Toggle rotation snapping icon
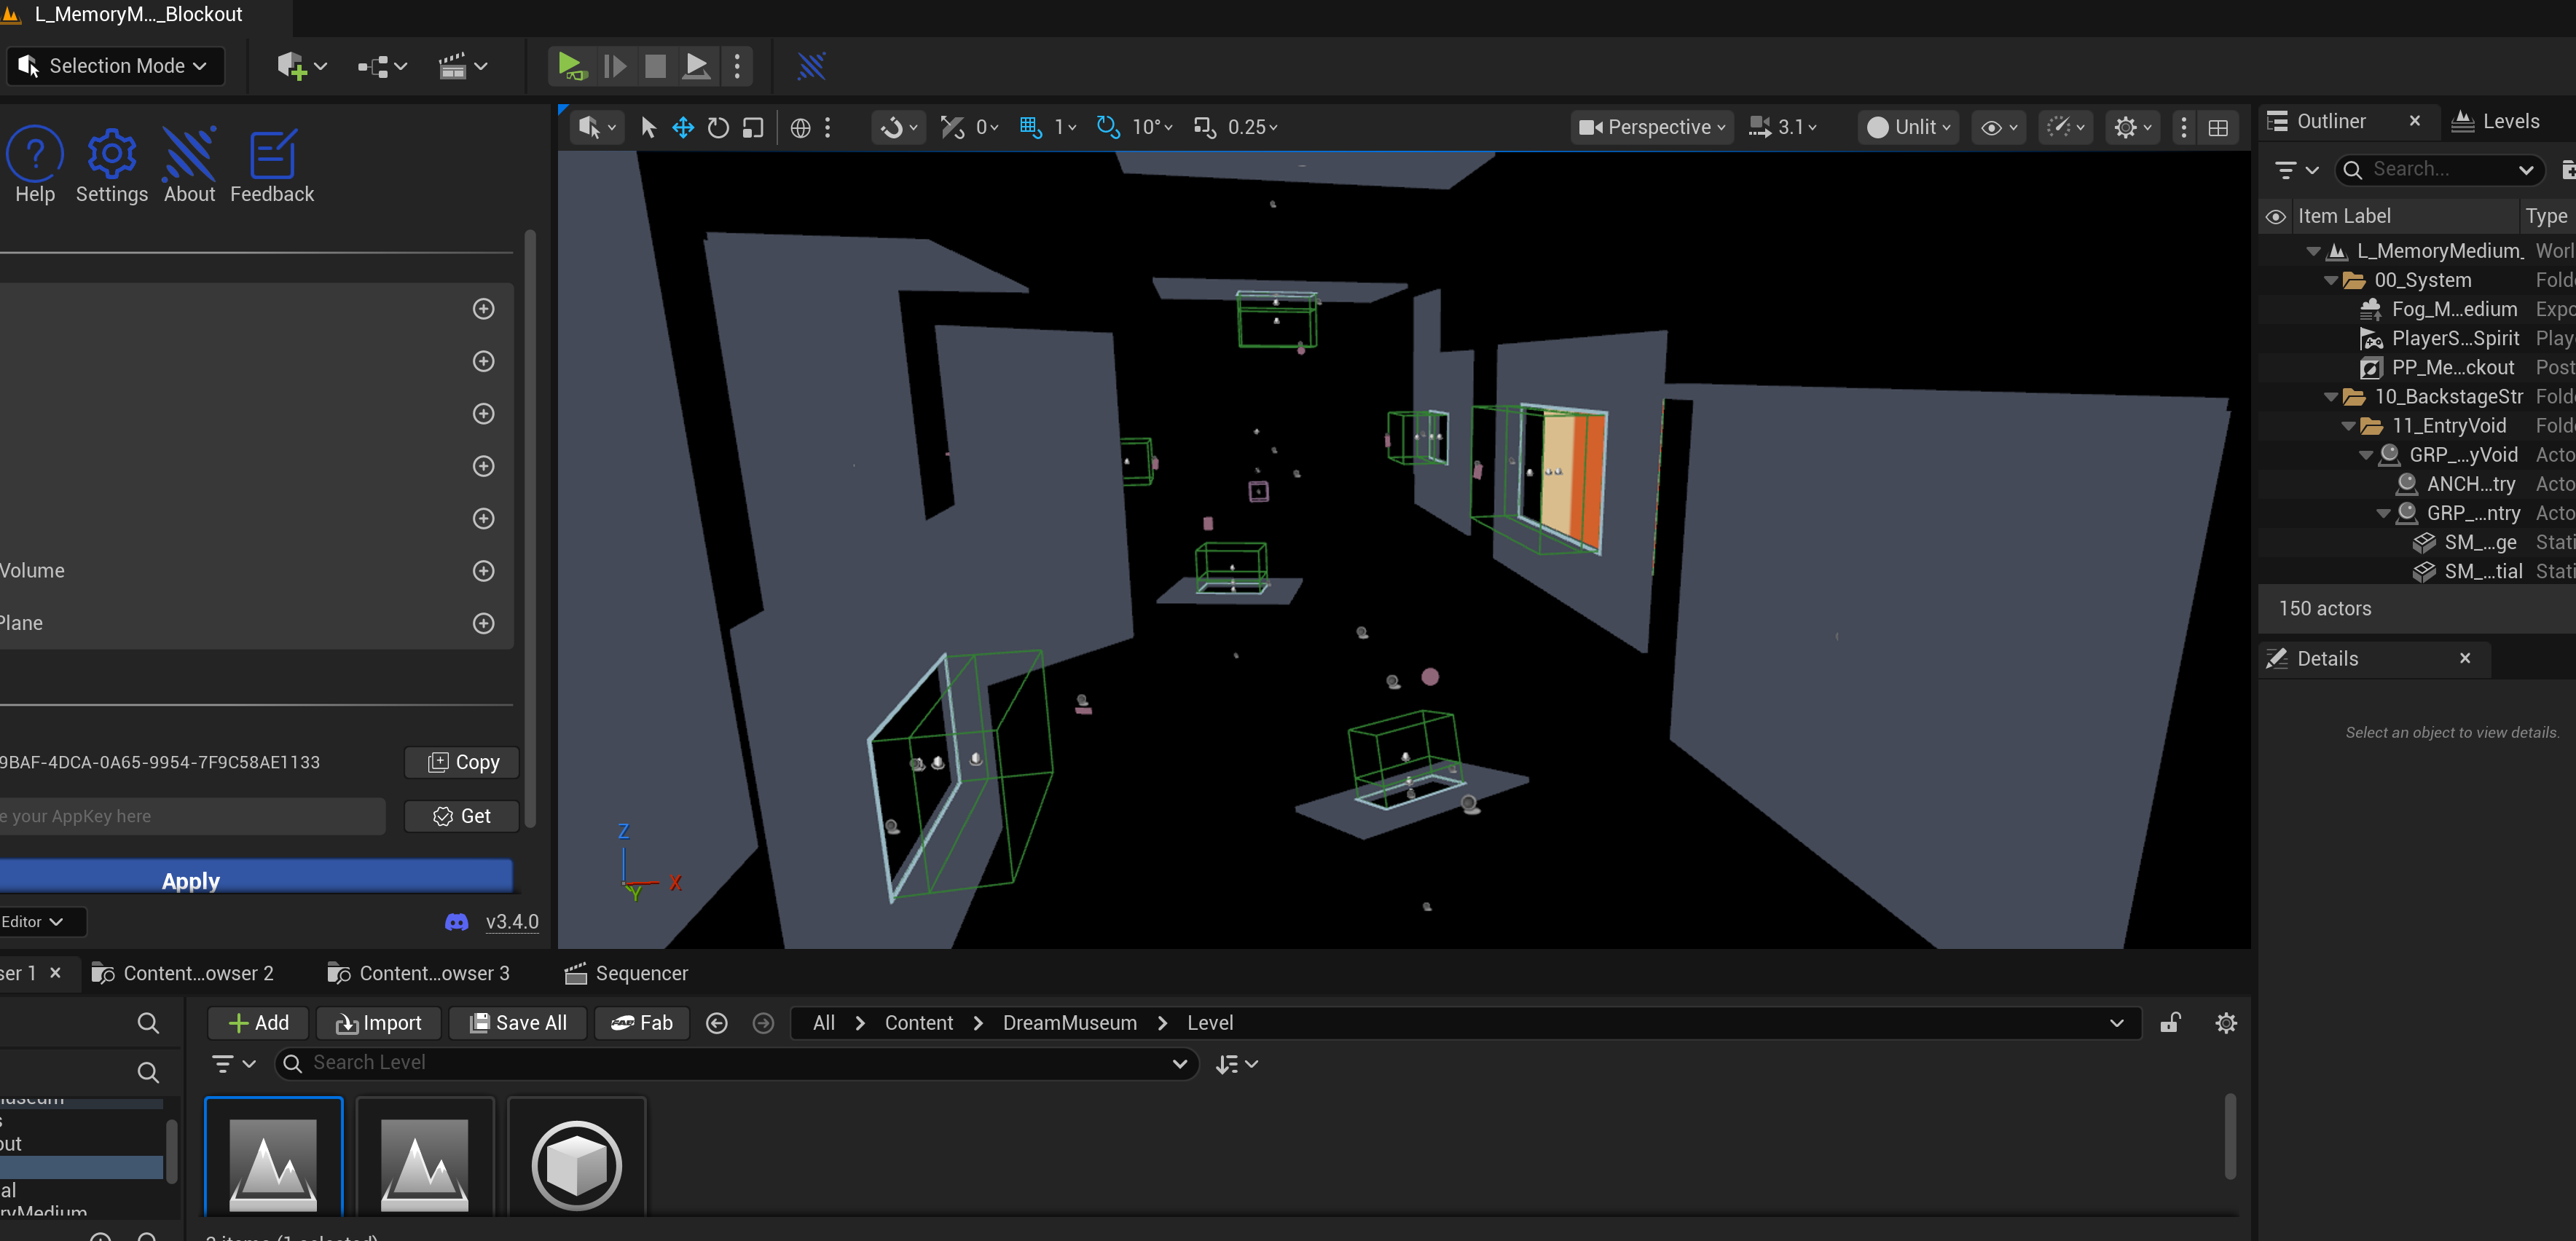Image resolution: width=2576 pixels, height=1241 pixels. [1107, 127]
